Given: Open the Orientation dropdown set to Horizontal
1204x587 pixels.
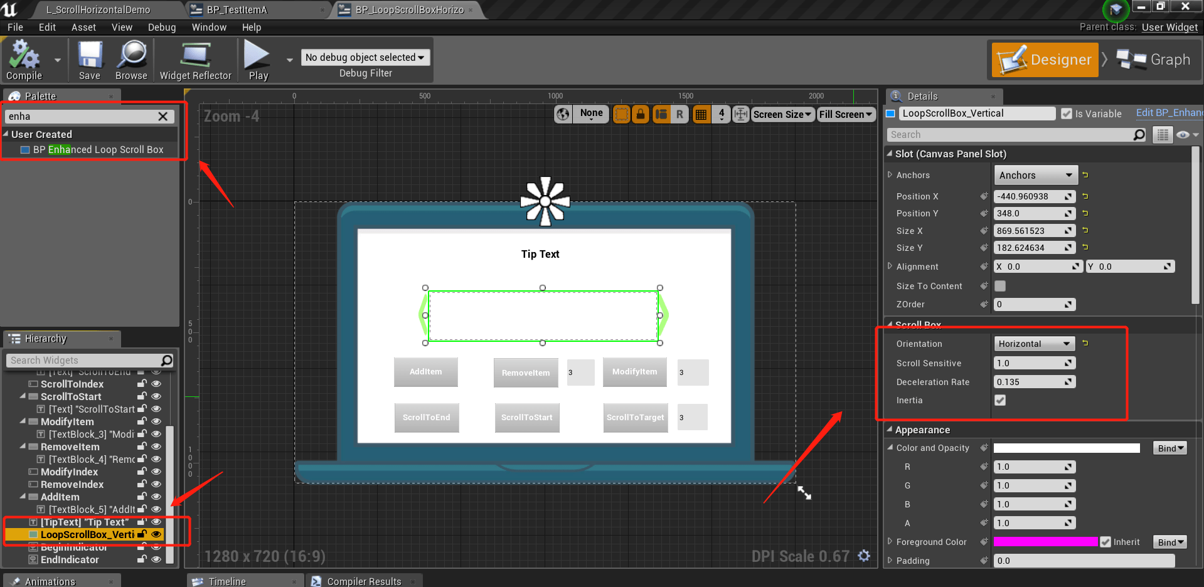Looking at the screenshot, I should point(1033,343).
